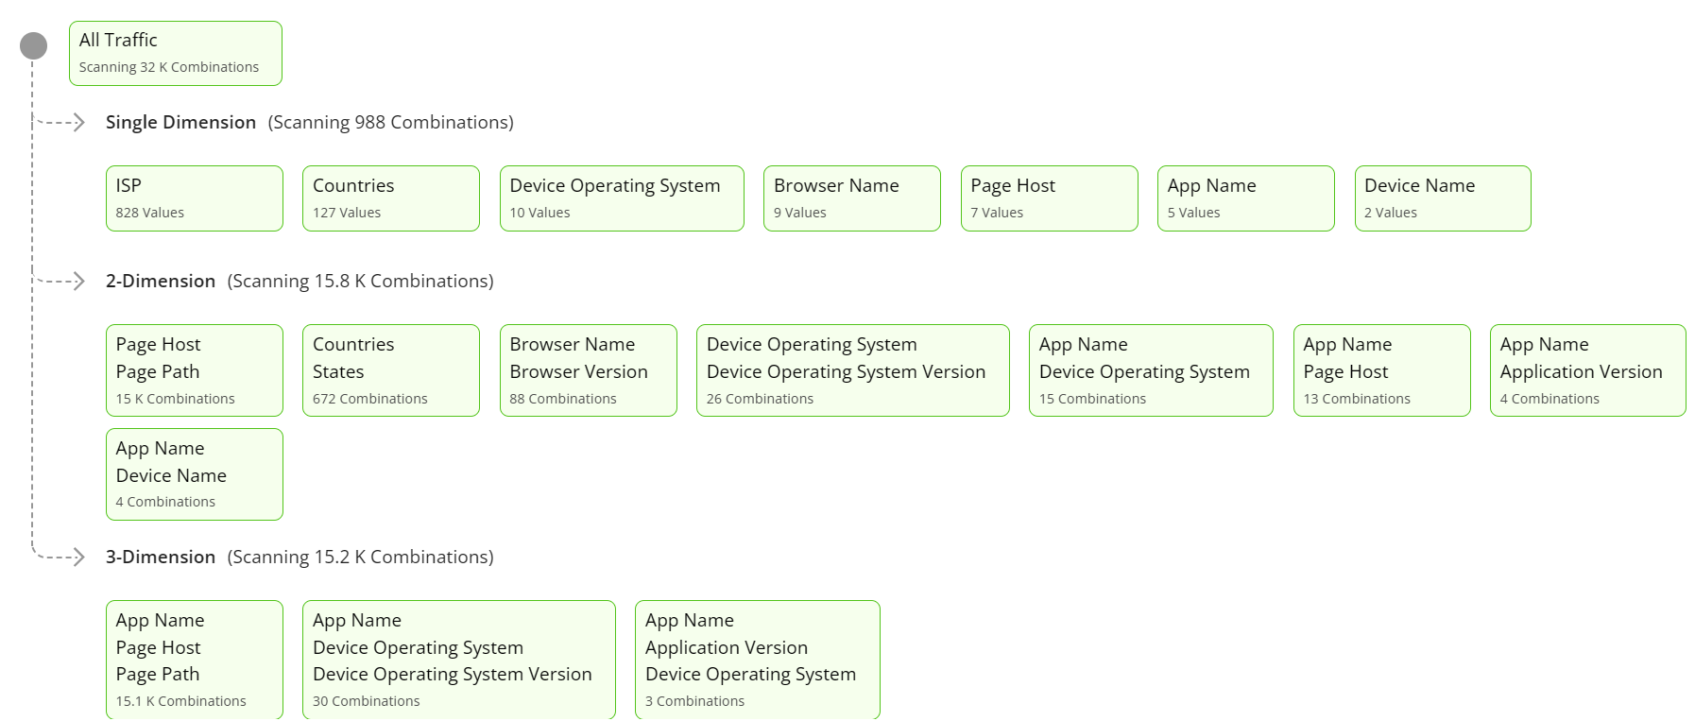The width and height of the screenshot is (1695, 721).
Task: Open Browser Name 9 Values card
Action: 852,198
